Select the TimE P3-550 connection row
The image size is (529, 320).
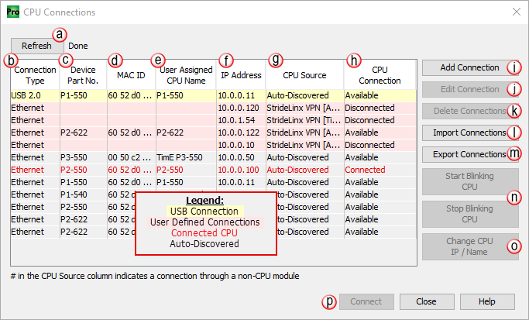click(x=178, y=157)
